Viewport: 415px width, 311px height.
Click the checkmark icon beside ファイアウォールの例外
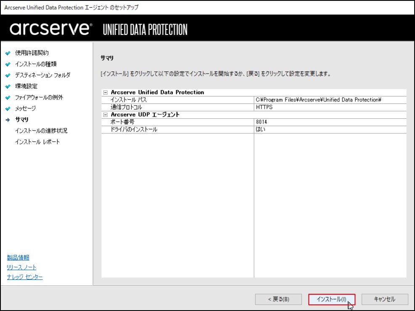(x=7, y=98)
